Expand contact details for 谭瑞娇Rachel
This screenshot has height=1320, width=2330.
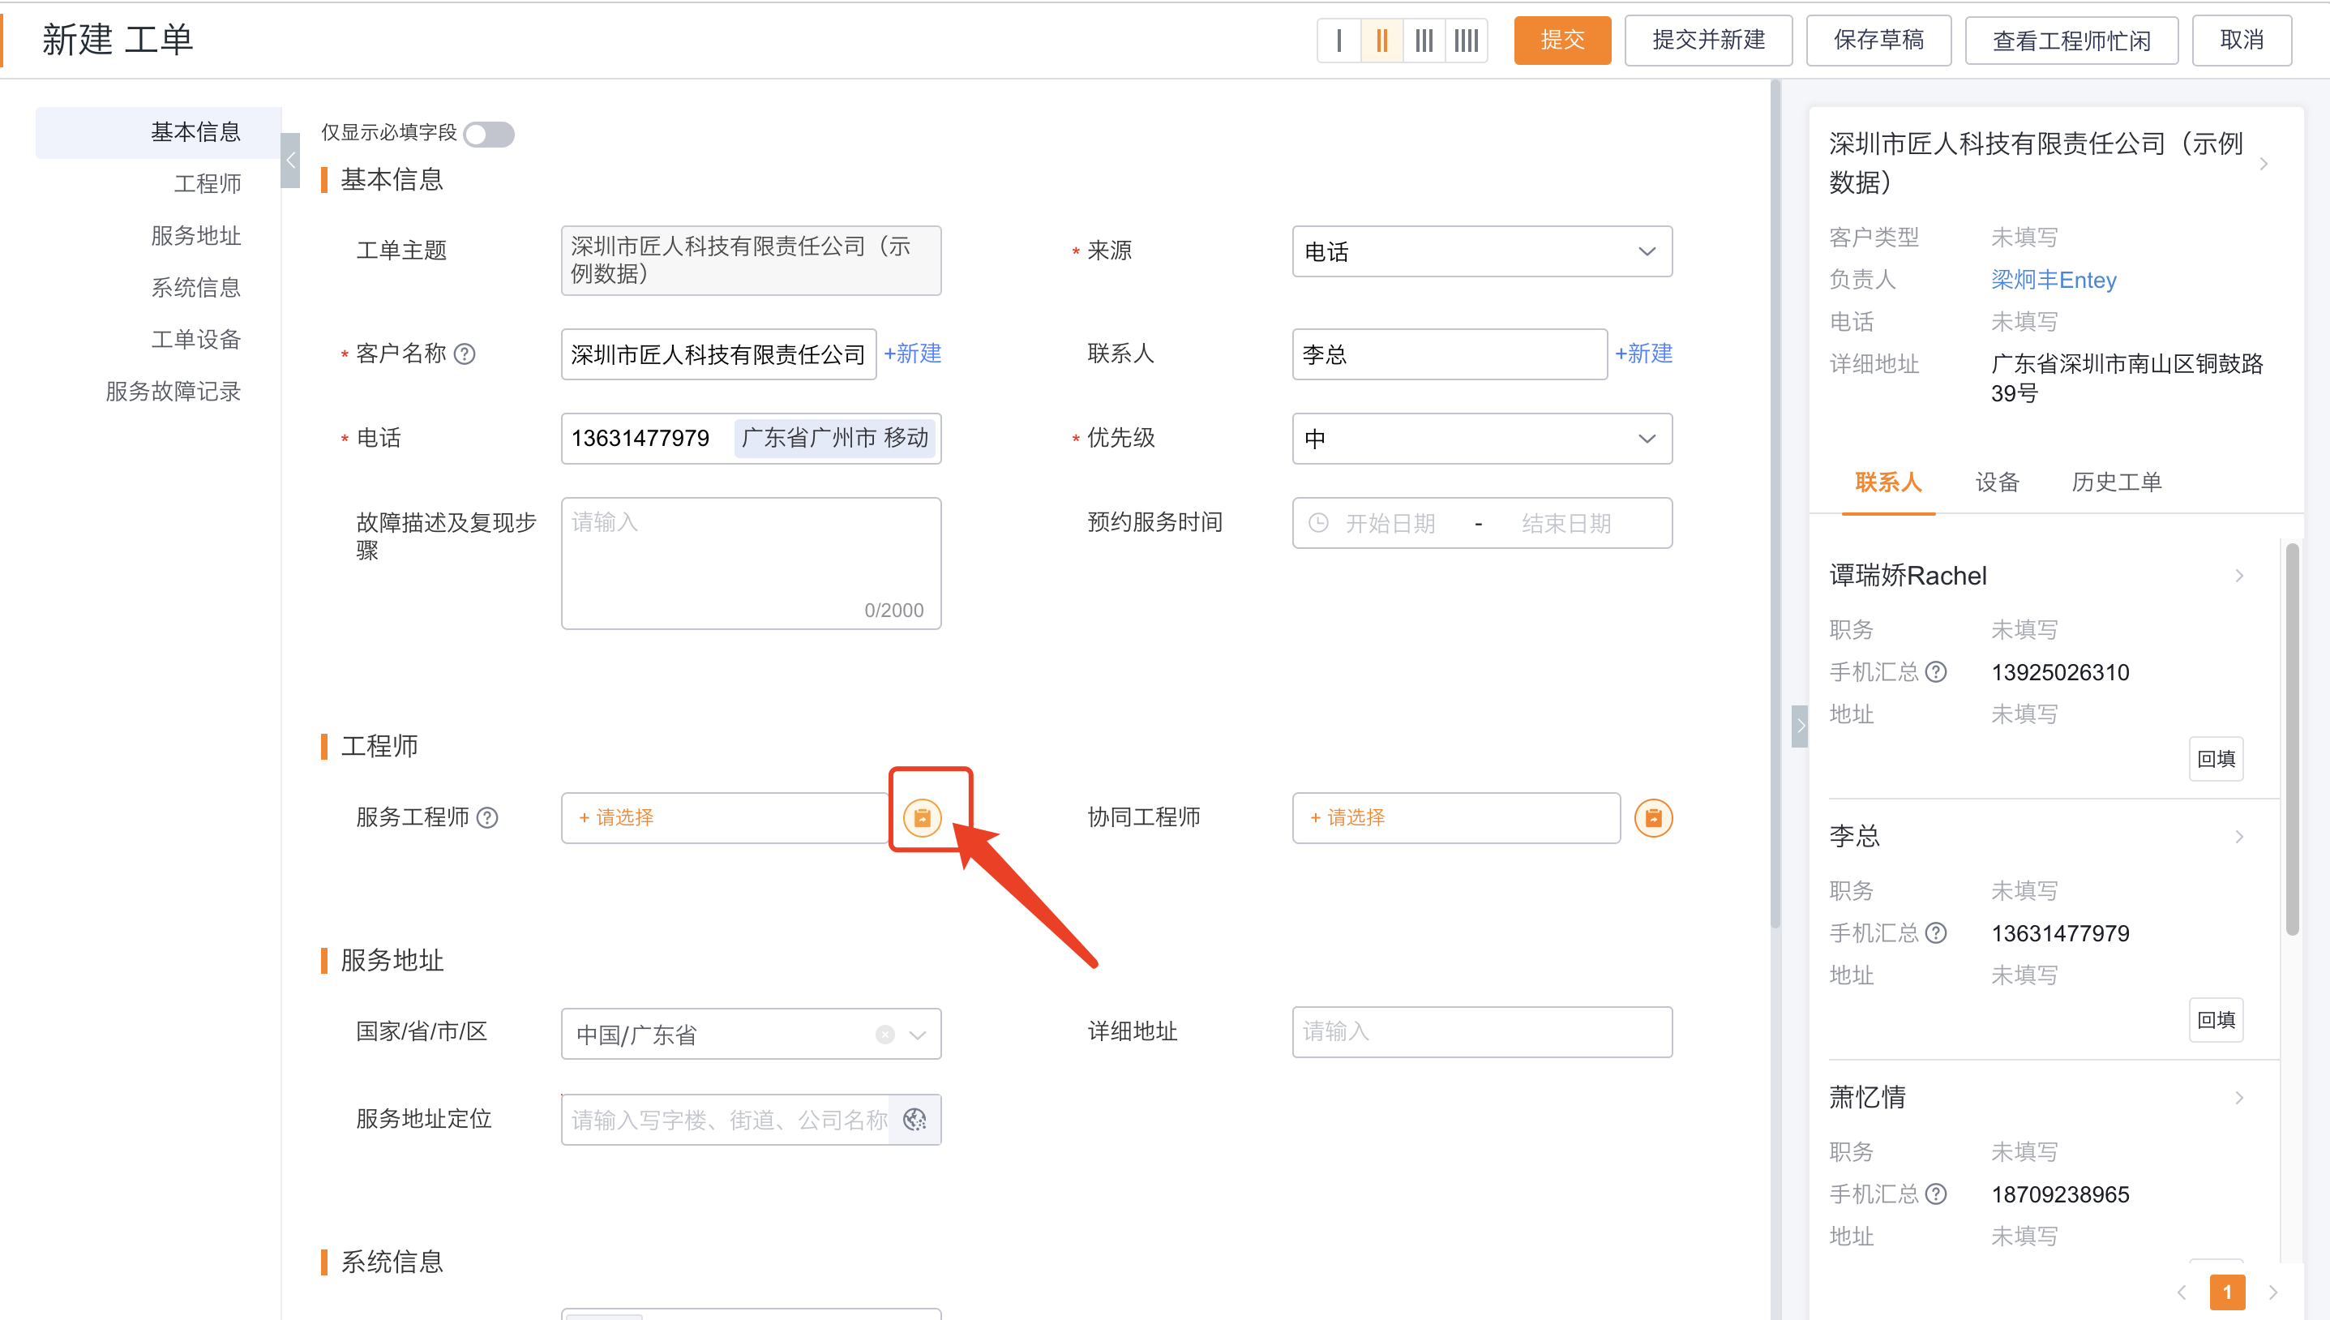pos(2239,575)
